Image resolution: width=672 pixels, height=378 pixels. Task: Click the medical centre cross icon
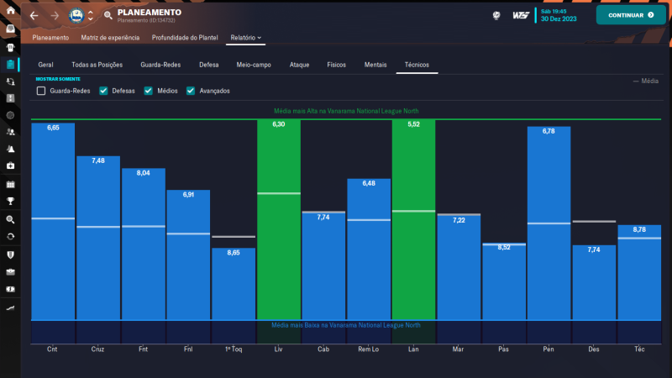point(10,166)
